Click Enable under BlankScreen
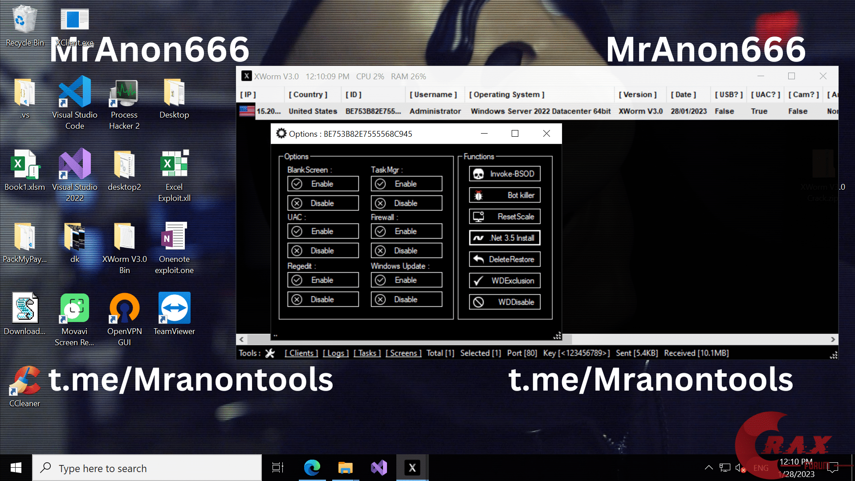855x481 pixels. tap(323, 184)
